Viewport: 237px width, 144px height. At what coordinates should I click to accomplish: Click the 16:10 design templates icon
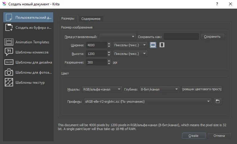pos(9,62)
